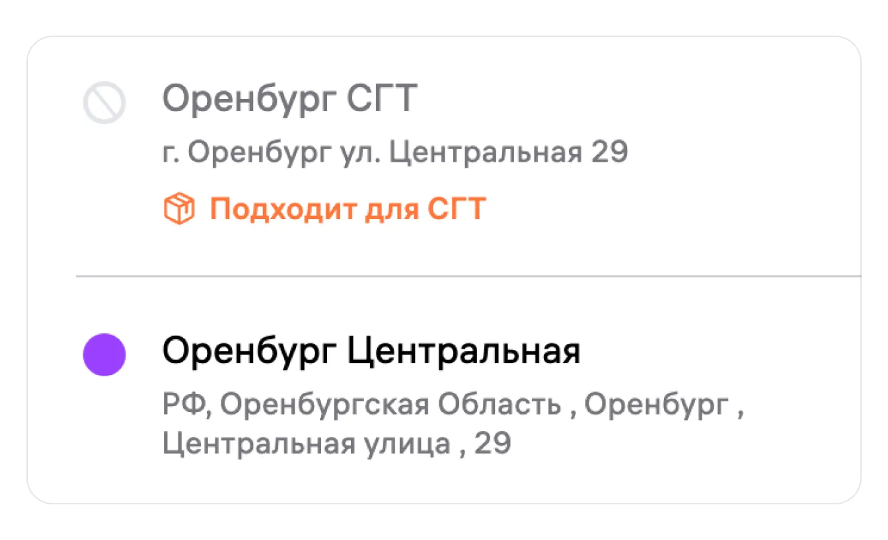888x540 pixels.
Task: Click the disabled circle-slash icon beside Оренбург СГТ
Action: [104, 103]
